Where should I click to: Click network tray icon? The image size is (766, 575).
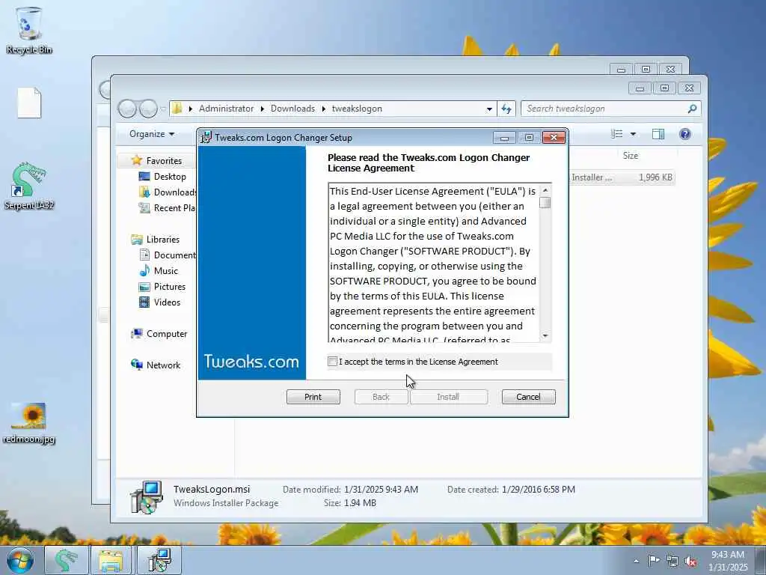tap(672, 561)
